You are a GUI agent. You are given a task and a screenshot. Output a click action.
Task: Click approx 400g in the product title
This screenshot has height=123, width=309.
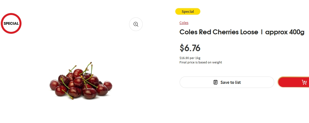(285, 32)
